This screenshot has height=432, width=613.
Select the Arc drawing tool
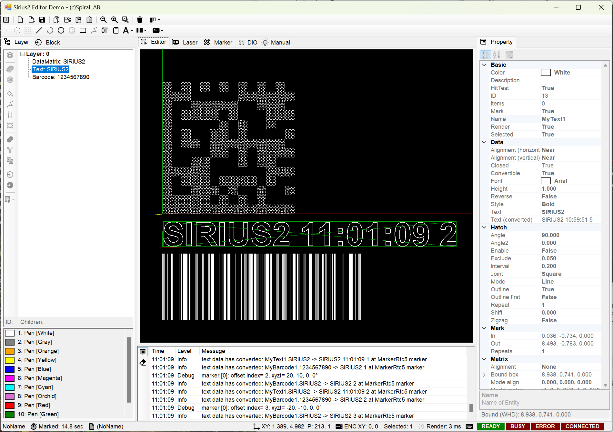(x=50, y=30)
